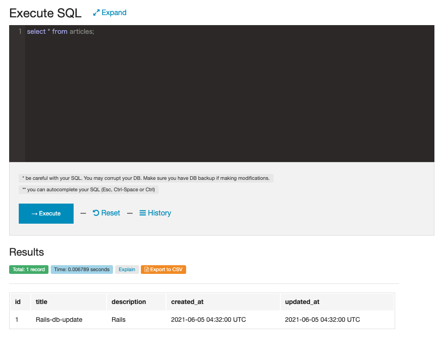439x346 pixels.
Task: Select the created_at column header
Action: point(187,302)
